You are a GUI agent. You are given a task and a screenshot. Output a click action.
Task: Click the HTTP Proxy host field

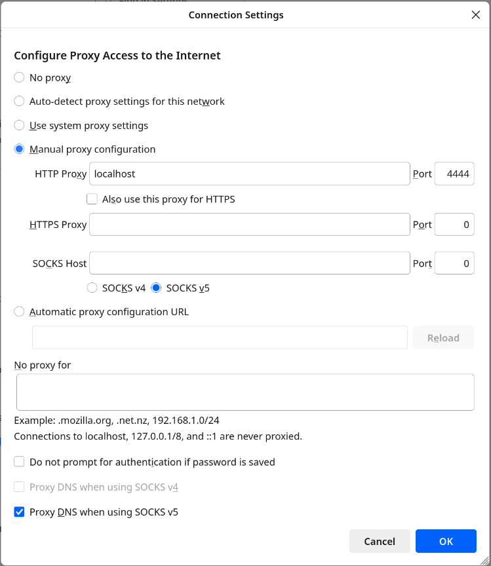click(250, 174)
